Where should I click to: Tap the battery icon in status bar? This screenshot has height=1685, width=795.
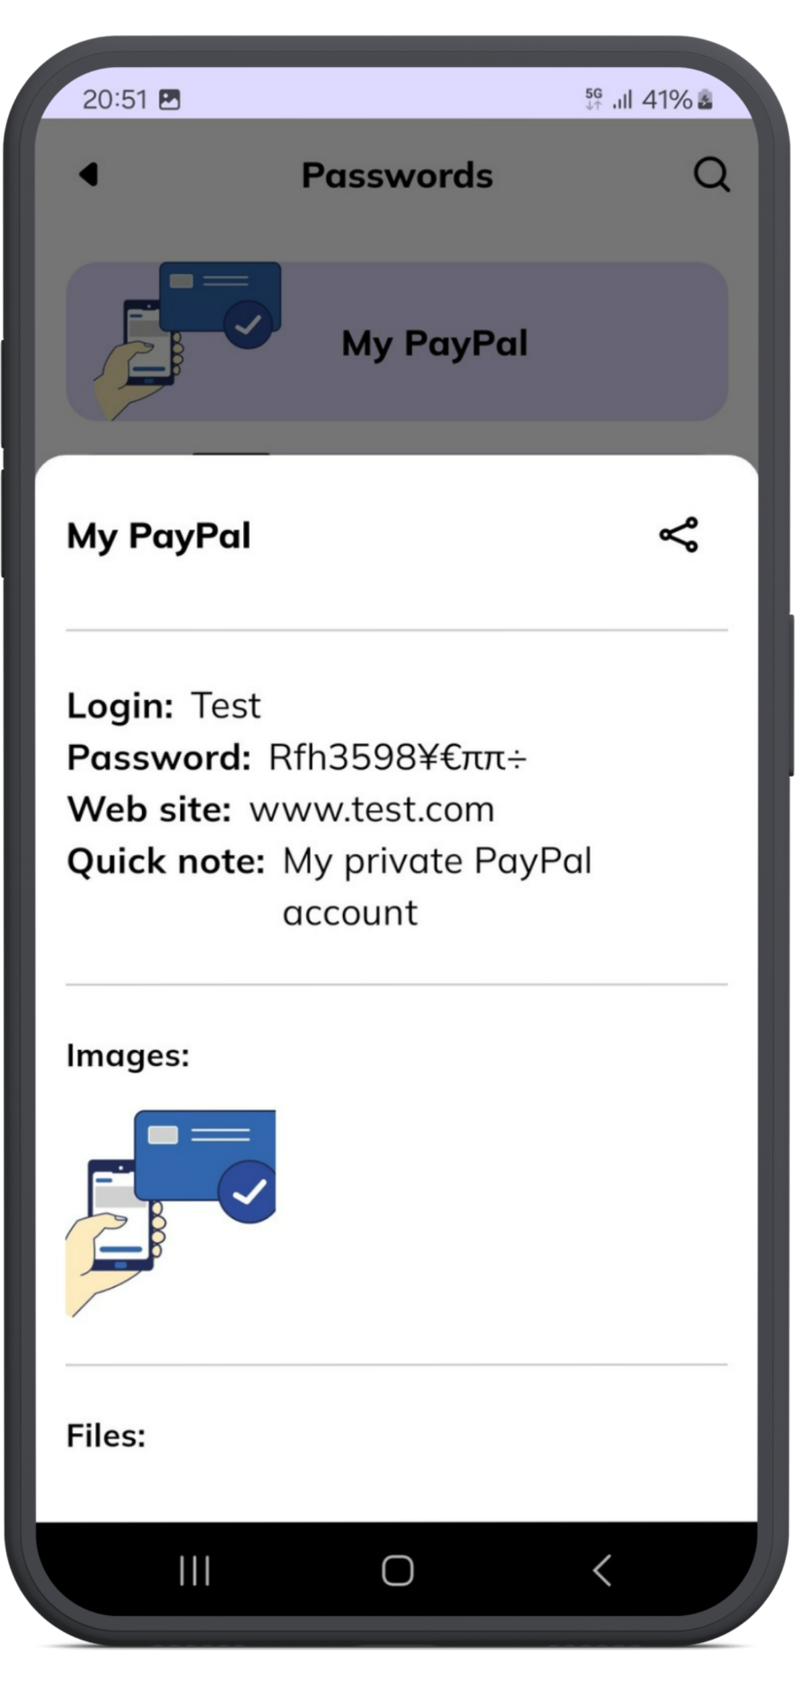click(x=705, y=100)
